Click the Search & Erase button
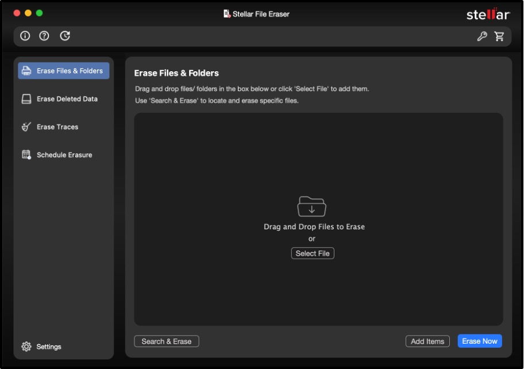The height and width of the screenshot is (369, 524). point(167,341)
